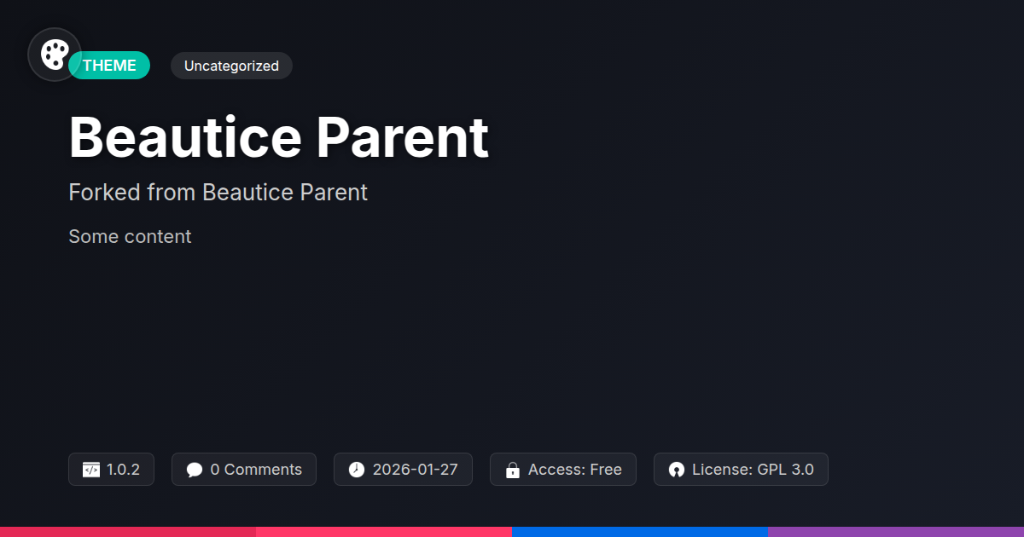Viewport: 1024px width, 537px height.
Task: Select the Access: Free badge
Action: point(563,470)
